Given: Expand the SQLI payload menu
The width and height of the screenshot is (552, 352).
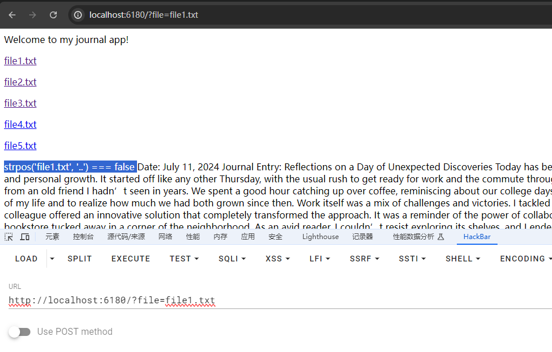Looking at the screenshot, I should point(232,259).
